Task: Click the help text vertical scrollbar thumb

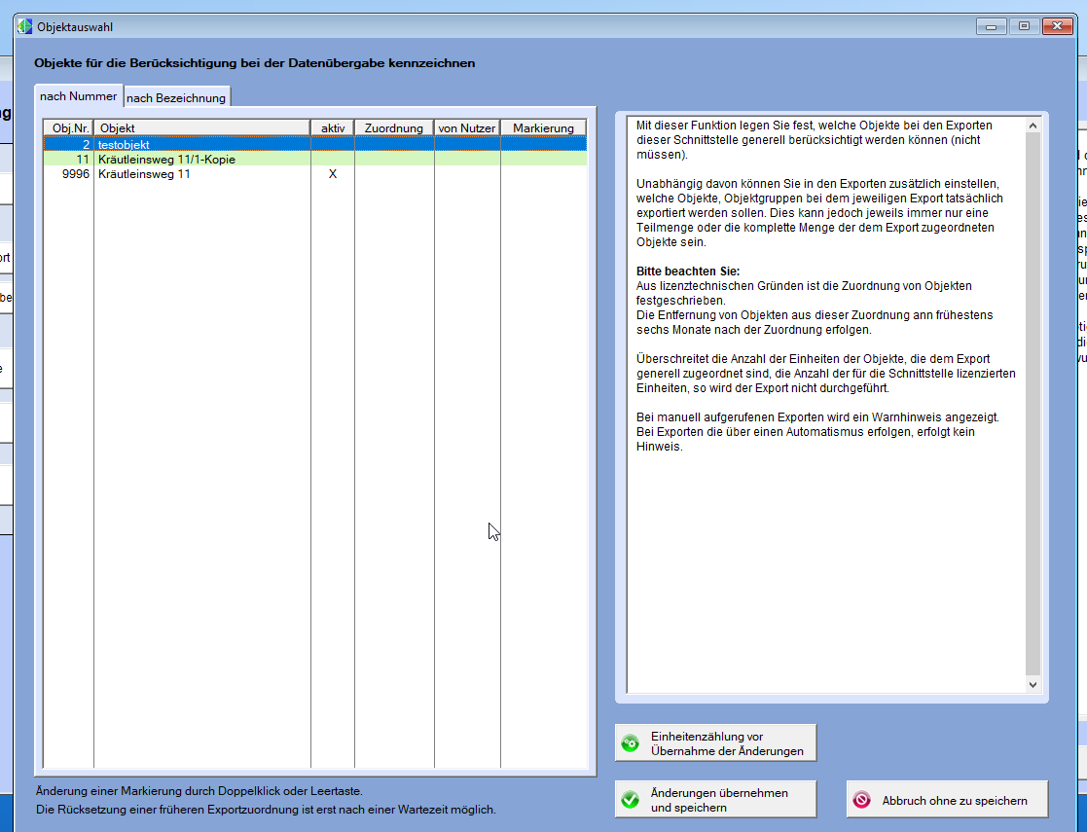Action: click(x=1033, y=404)
